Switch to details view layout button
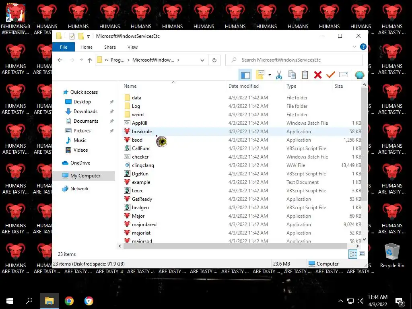The width and height of the screenshot is (412, 309). point(353,254)
